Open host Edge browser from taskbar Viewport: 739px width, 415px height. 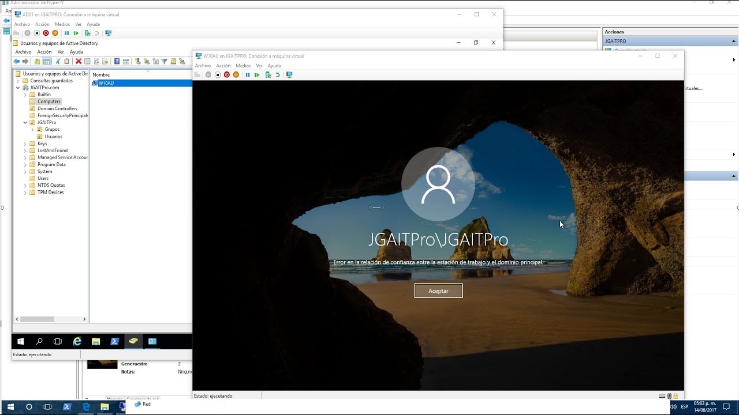pos(86,407)
